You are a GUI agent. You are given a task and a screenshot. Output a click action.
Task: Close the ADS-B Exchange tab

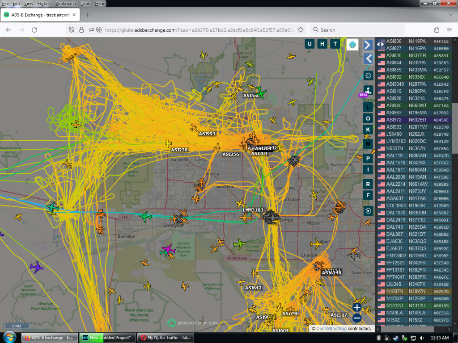(74, 15)
